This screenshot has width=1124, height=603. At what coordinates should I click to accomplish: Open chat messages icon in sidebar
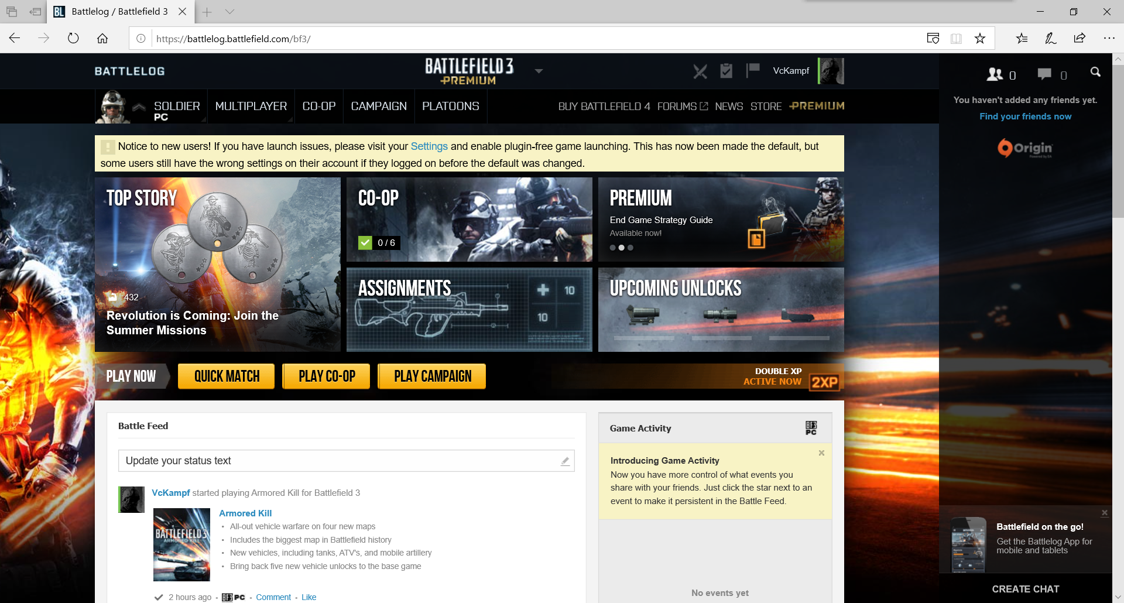(1044, 74)
